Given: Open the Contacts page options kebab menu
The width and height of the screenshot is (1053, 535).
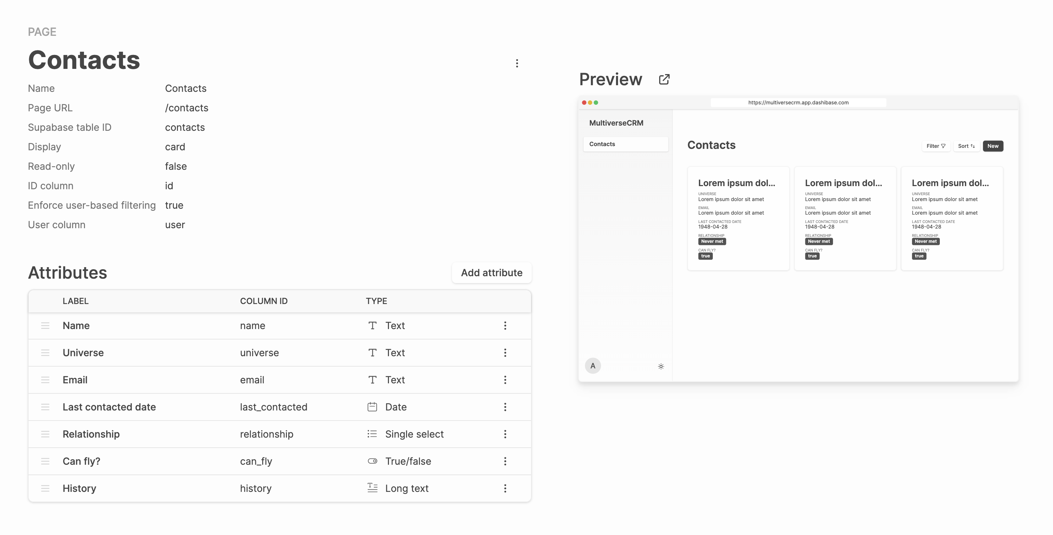Looking at the screenshot, I should (x=517, y=63).
